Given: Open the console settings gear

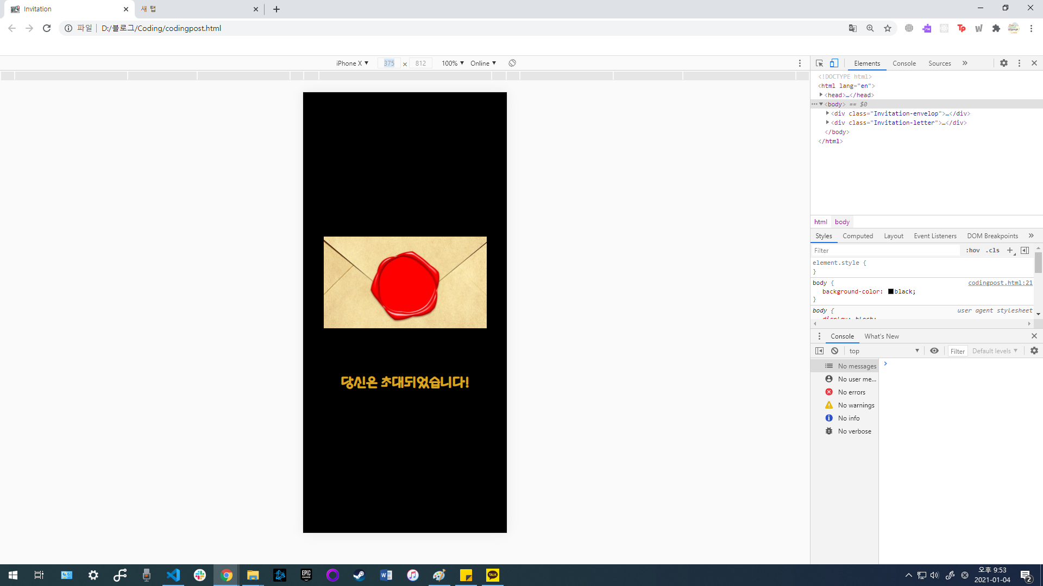Looking at the screenshot, I should tap(1034, 351).
